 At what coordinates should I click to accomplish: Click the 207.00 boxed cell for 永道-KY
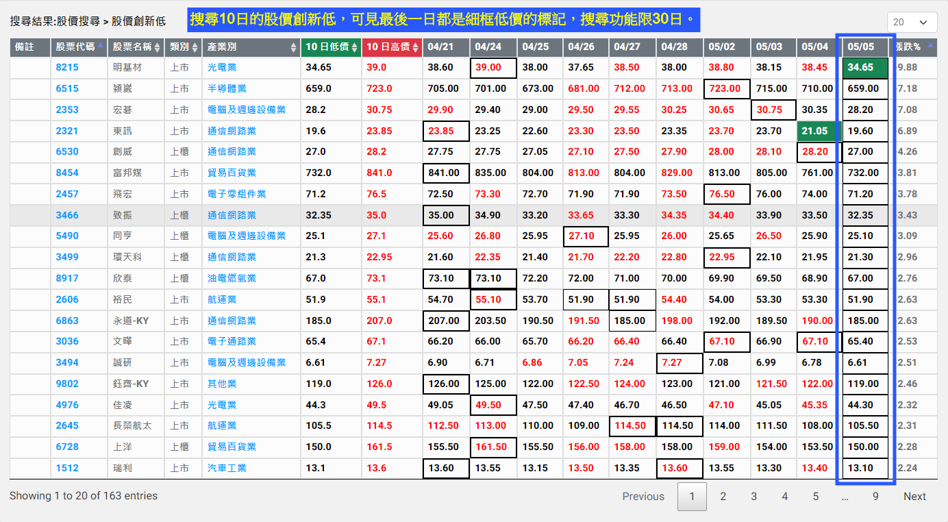point(447,321)
